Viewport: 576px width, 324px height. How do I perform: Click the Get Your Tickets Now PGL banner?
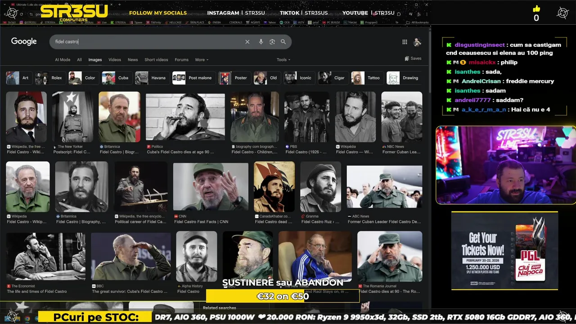pyautogui.click(x=504, y=251)
